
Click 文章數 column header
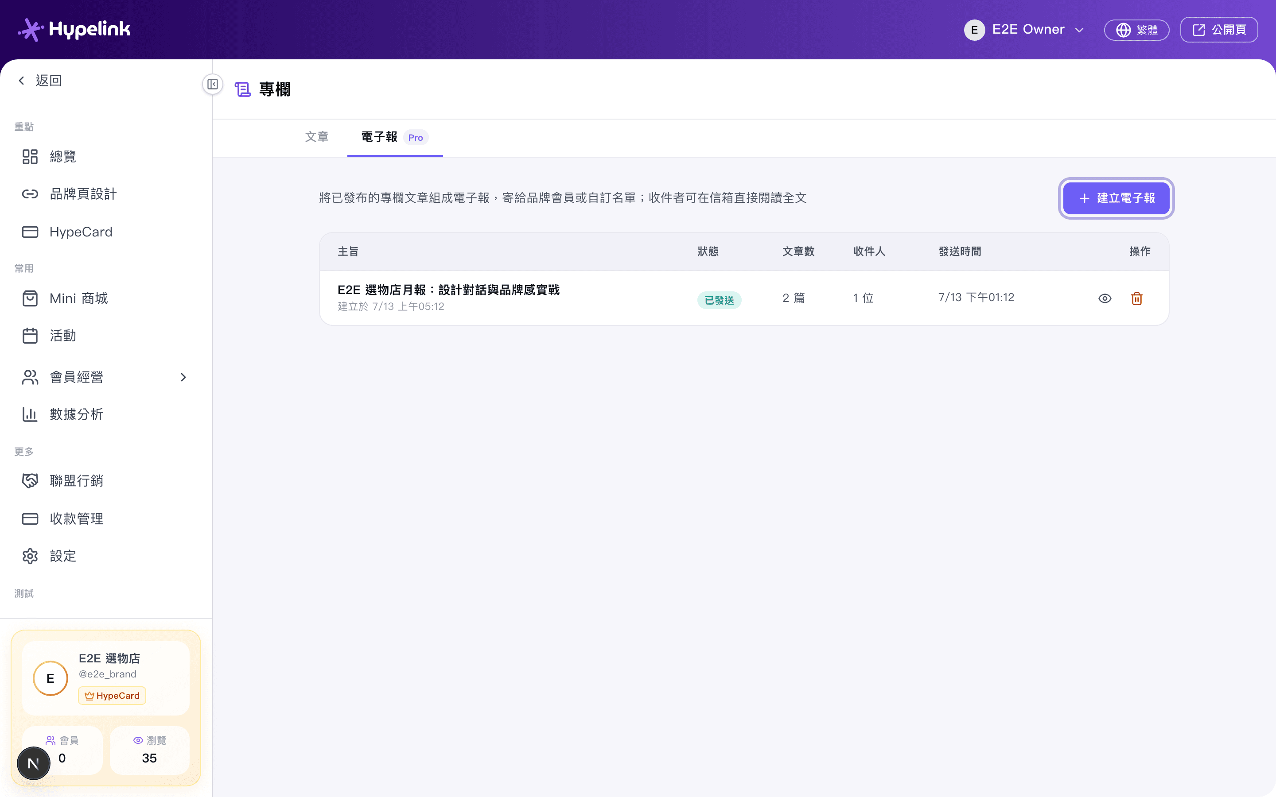798,251
